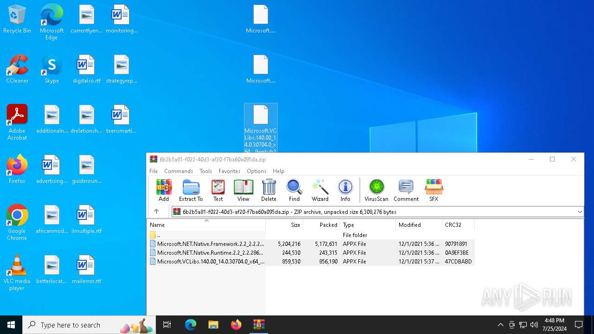Select the Skype desktop icon
The height and width of the screenshot is (334, 594).
coord(52,70)
